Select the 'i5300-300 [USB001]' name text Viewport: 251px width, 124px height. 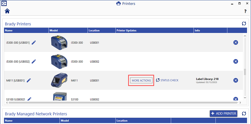coord(18,43)
